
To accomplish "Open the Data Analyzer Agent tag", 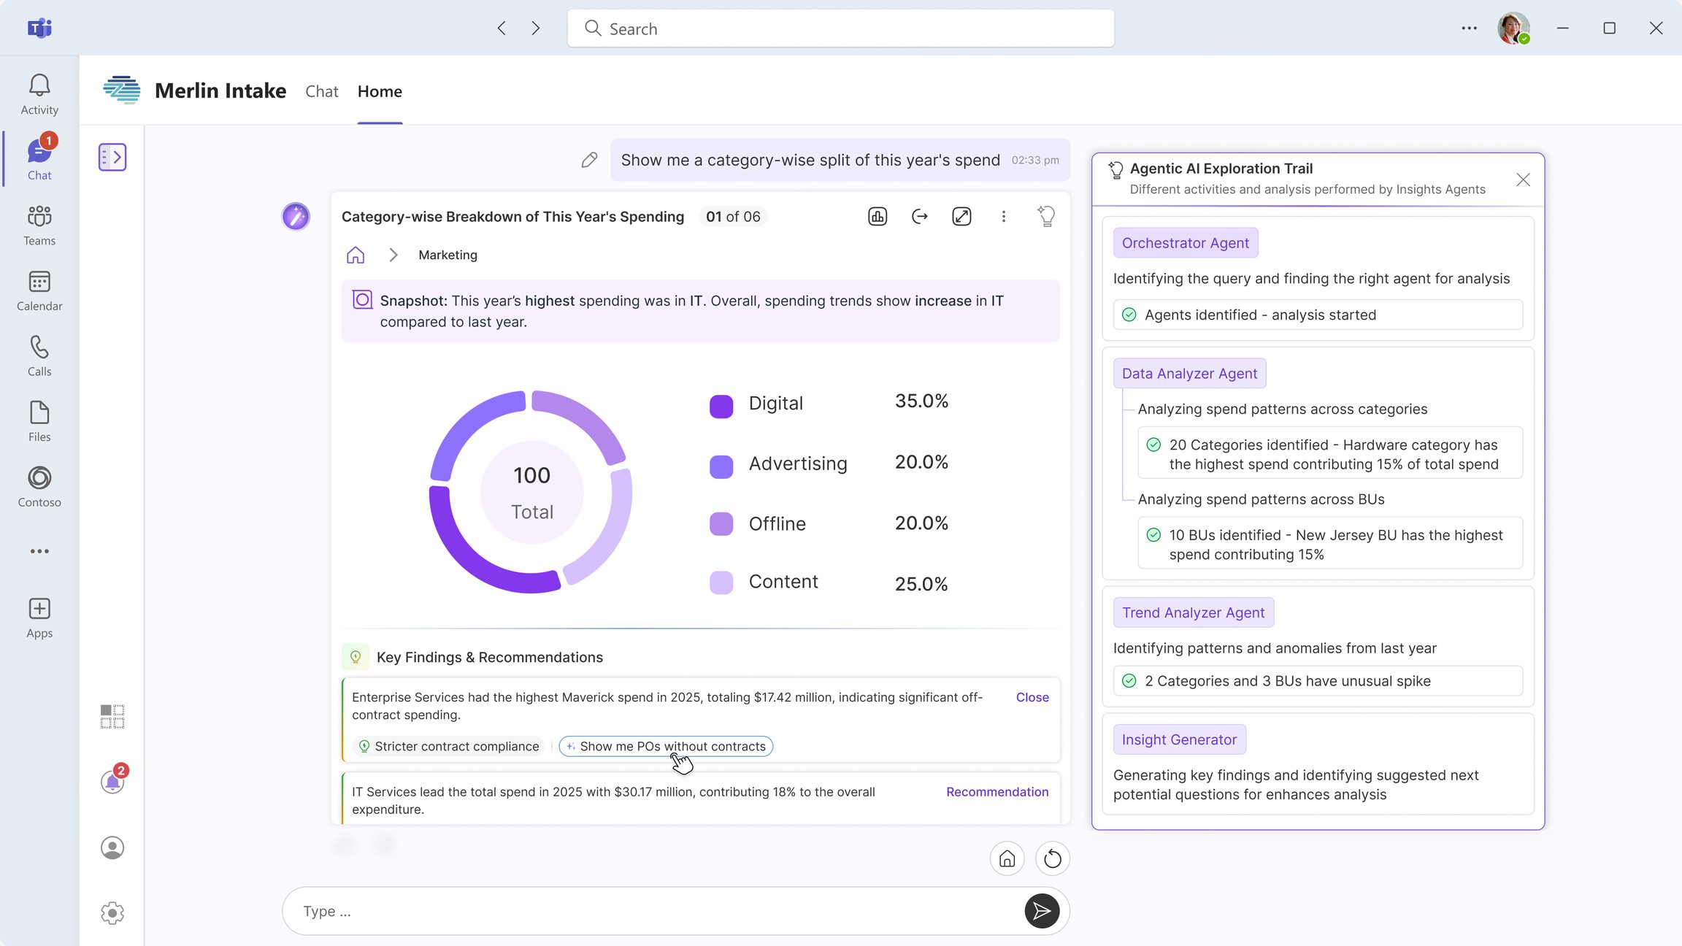I will [x=1190, y=374].
